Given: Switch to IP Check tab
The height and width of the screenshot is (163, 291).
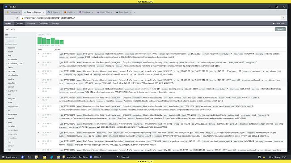Looking at the screenshot, I should click(x=54, y=12).
